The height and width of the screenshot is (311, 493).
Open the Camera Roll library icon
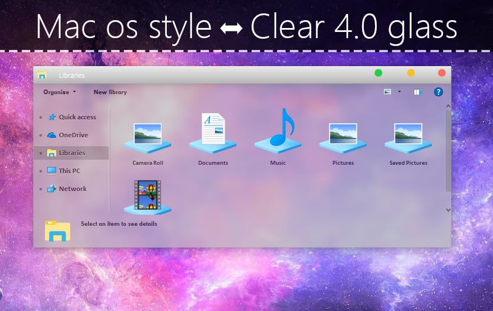pos(148,138)
